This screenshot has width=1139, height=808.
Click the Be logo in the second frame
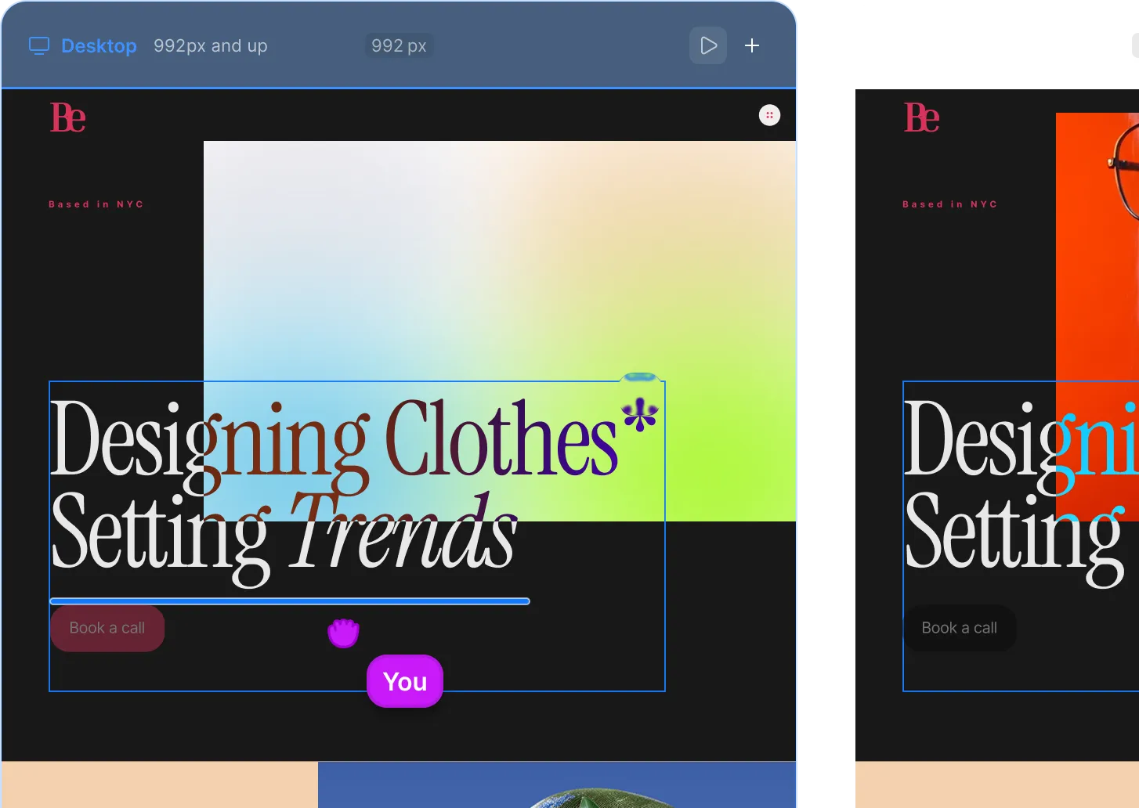[x=922, y=117]
